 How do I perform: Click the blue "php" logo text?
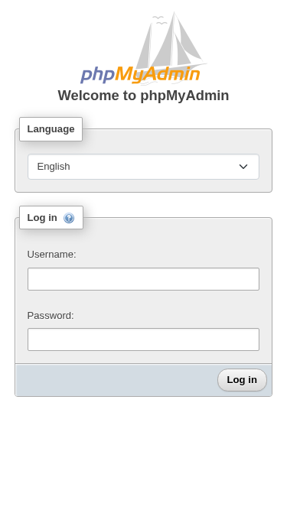(97, 74)
